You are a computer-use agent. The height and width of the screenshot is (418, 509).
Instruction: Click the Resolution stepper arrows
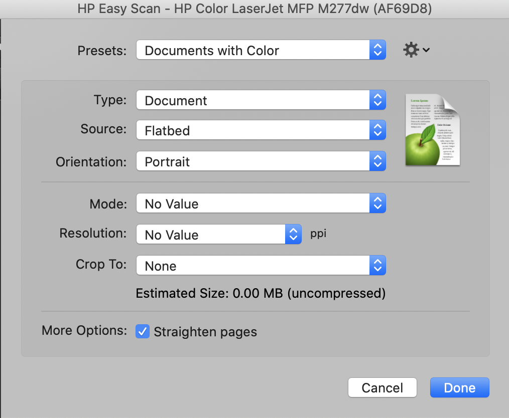point(293,234)
